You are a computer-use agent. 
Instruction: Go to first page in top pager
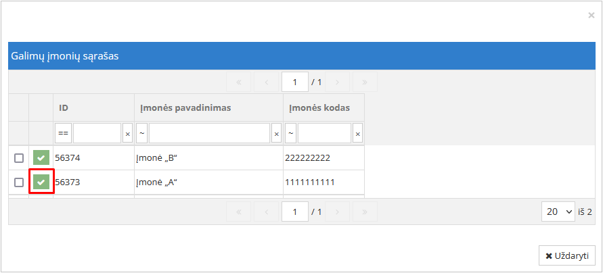click(x=239, y=82)
